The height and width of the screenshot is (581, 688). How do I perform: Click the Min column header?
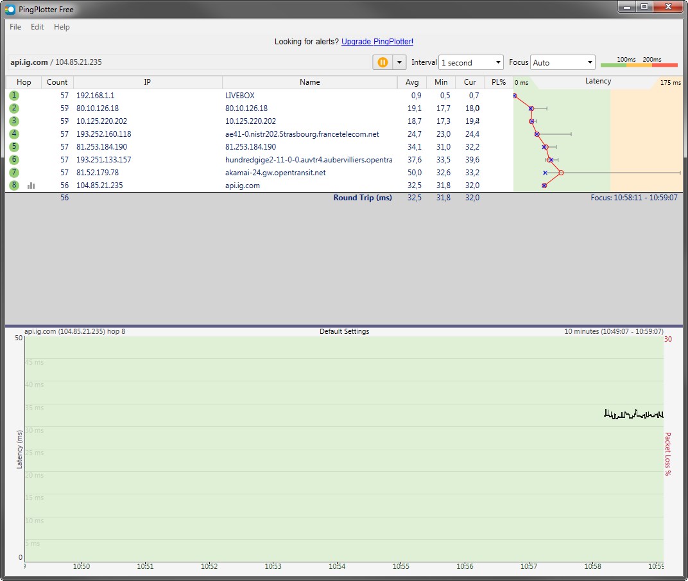pos(441,82)
